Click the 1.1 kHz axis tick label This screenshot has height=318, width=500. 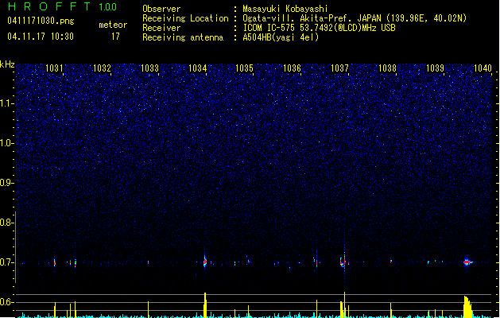click(6, 103)
